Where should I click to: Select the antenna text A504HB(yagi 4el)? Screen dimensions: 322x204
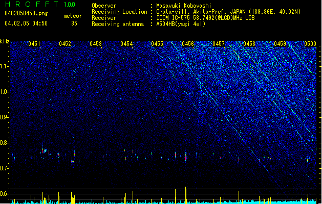pos(181,24)
